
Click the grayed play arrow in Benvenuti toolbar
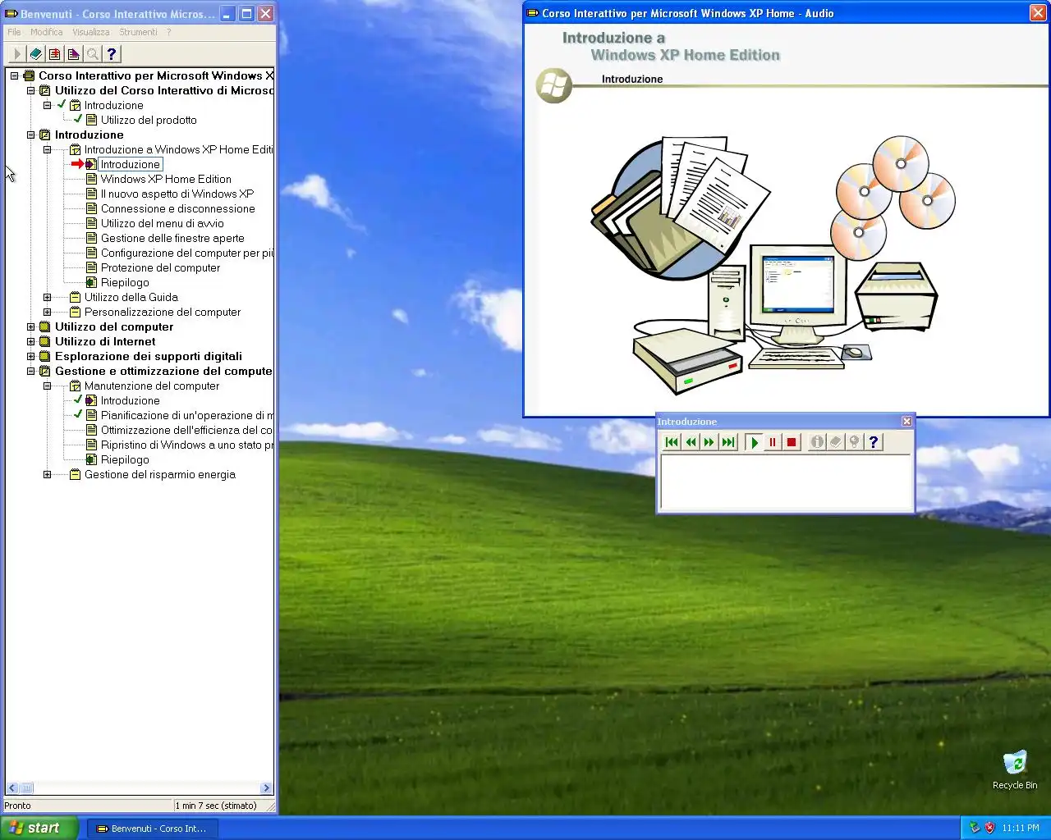16,54
